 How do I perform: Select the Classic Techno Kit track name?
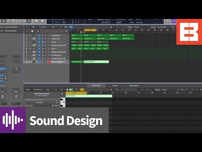[58, 52]
